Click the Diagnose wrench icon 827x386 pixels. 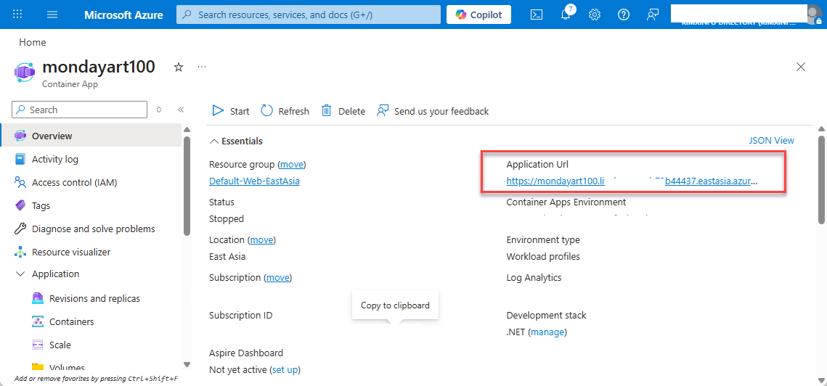pos(20,229)
